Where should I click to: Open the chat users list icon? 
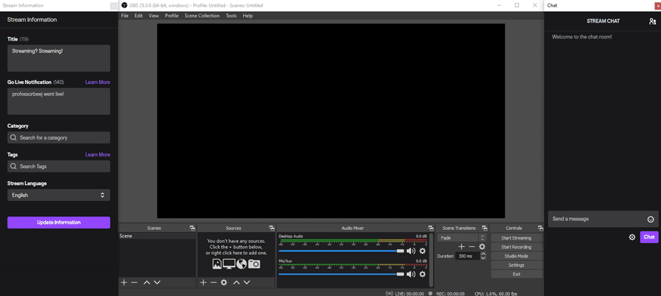pos(652,21)
